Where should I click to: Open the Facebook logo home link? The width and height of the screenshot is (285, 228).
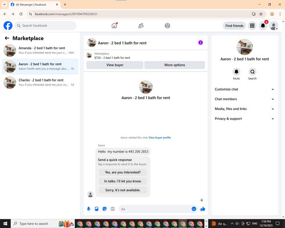coord(8,26)
